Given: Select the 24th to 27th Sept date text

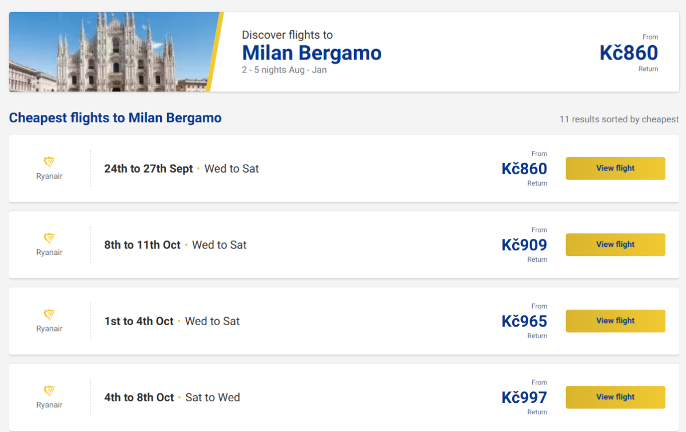Looking at the screenshot, I should coord(149,169).
